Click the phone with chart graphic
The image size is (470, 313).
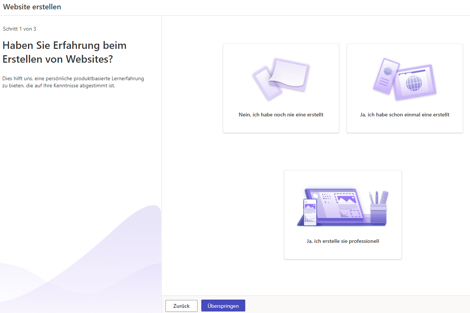tap(309, 212)
